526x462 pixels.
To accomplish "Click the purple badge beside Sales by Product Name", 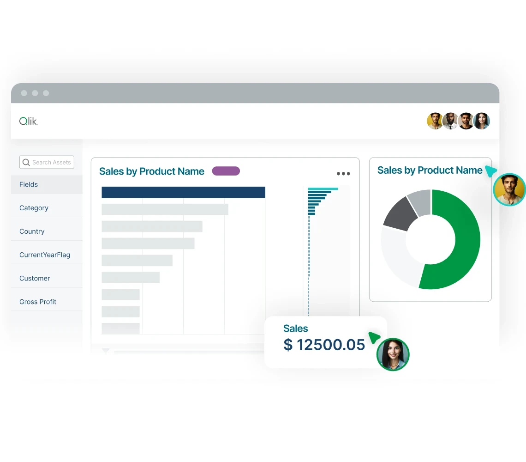I will pos(226,171).
